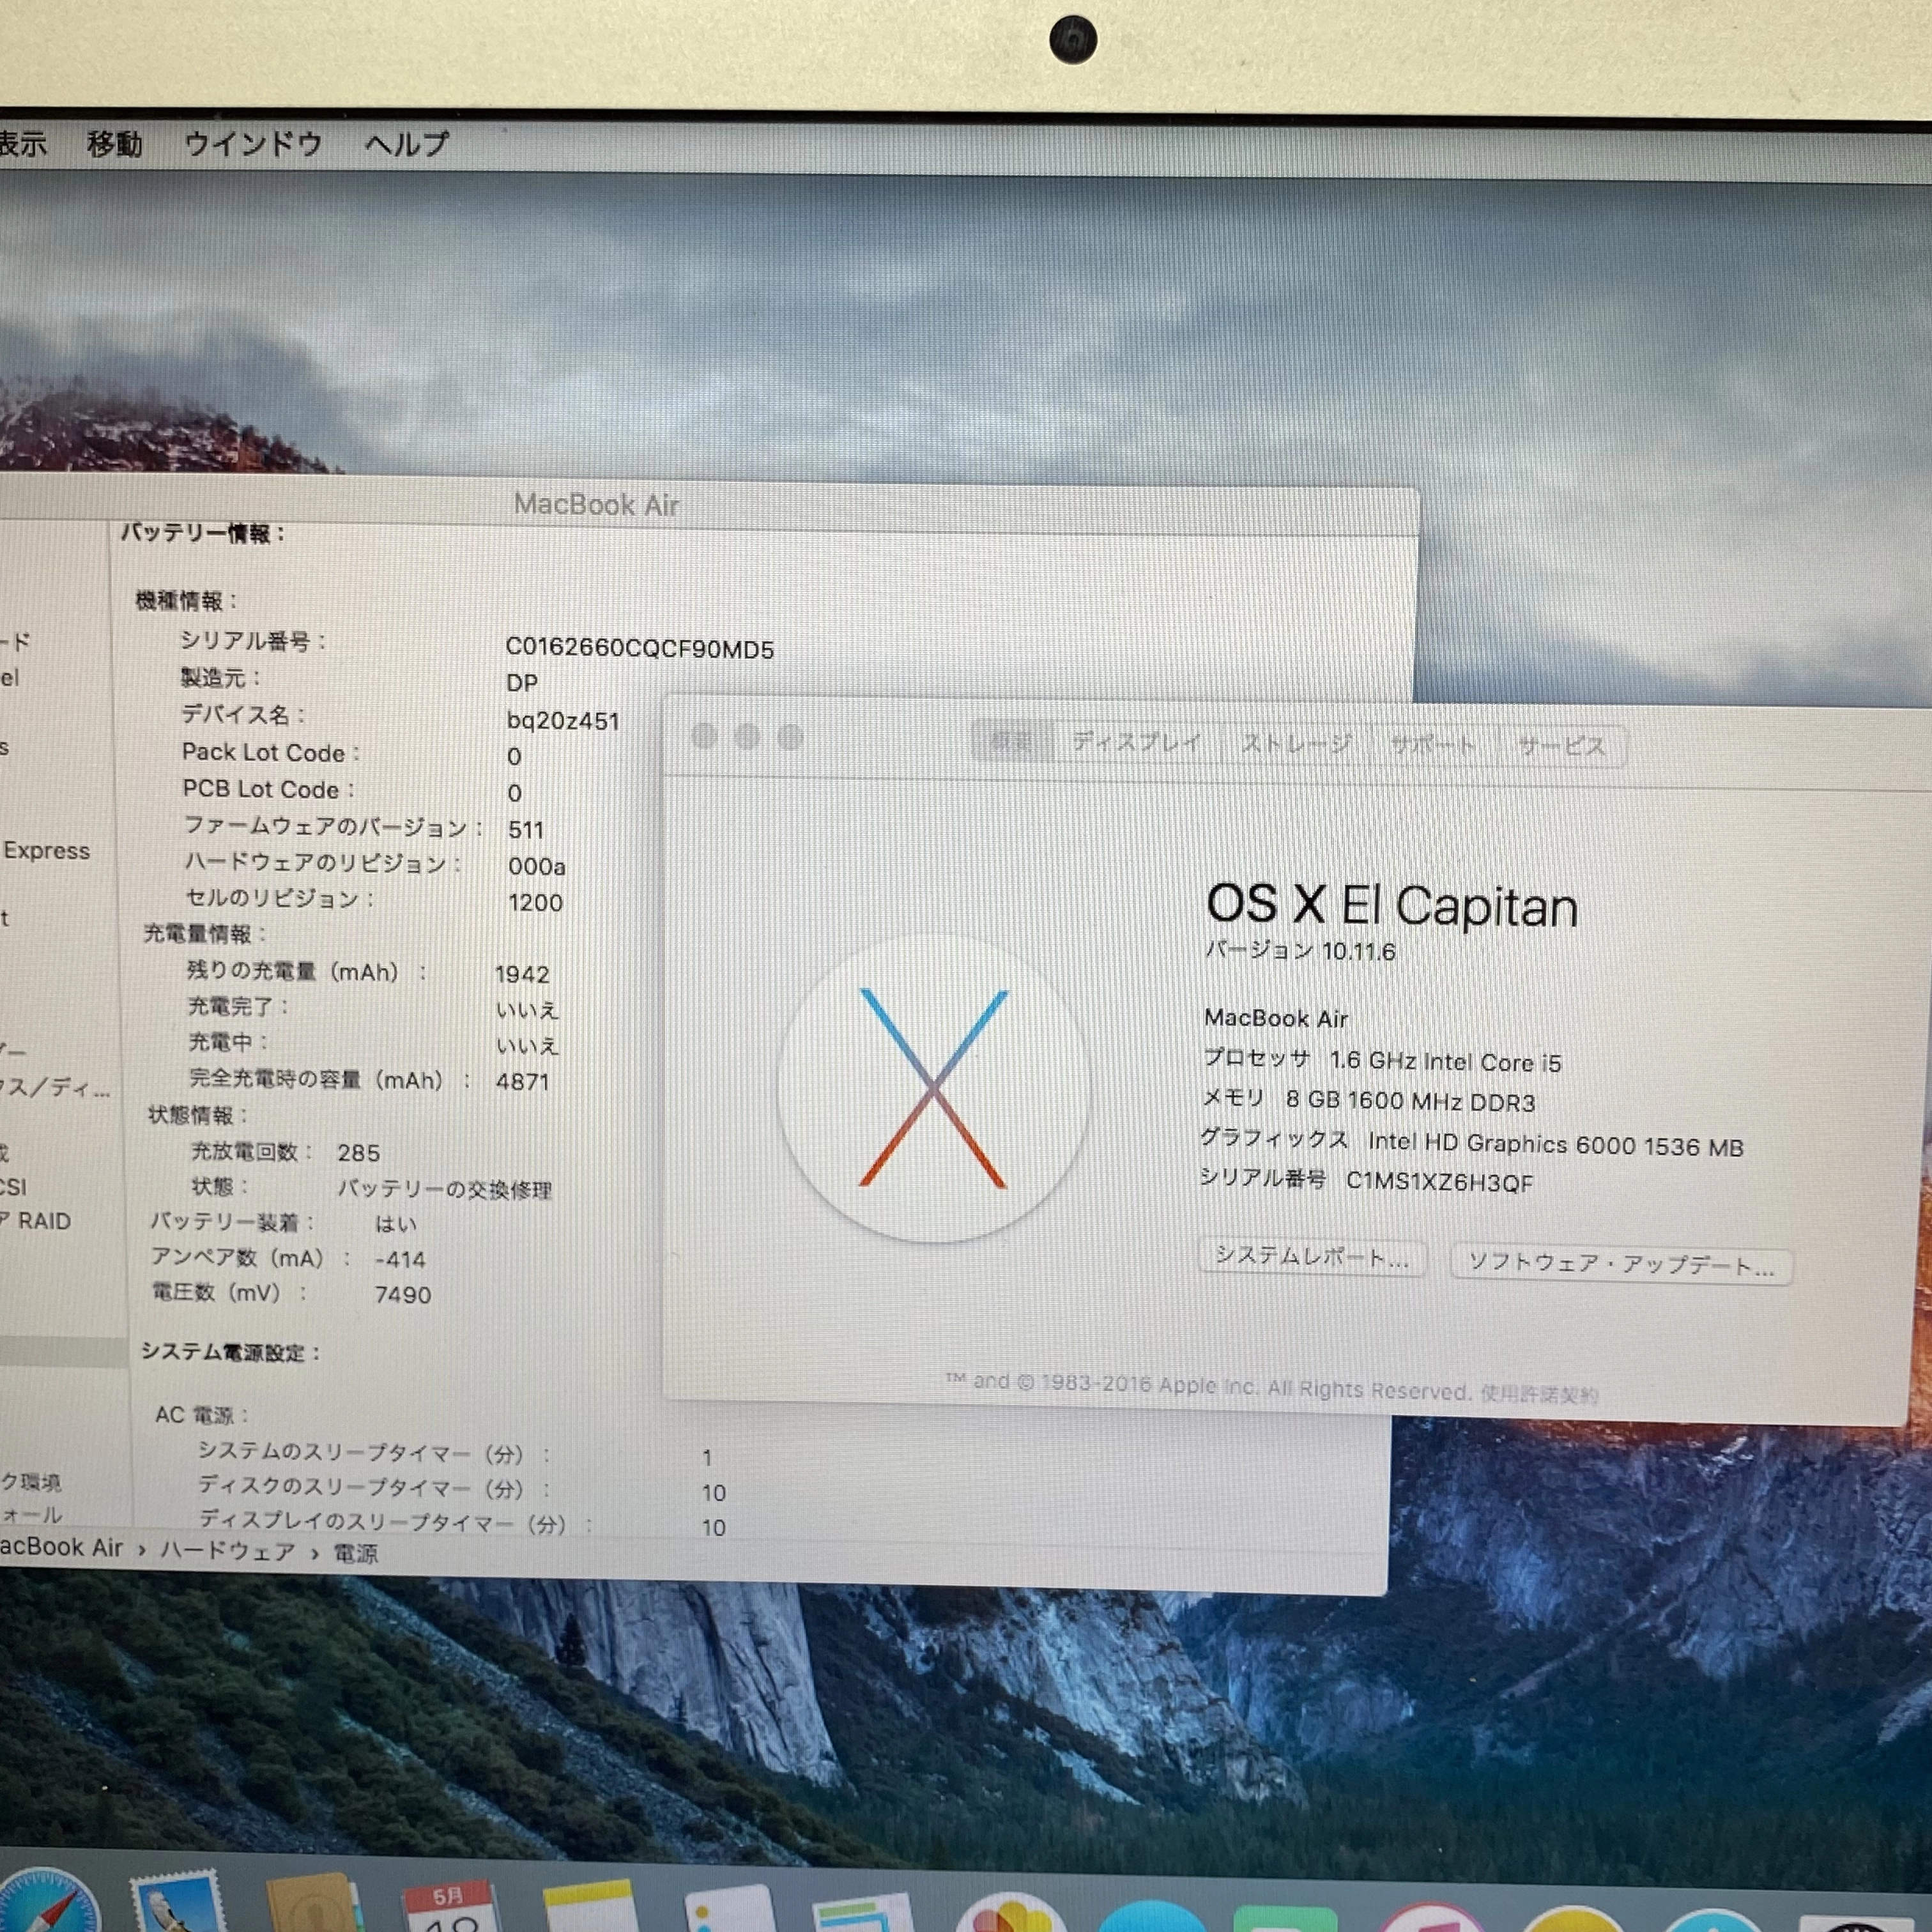Click the 充電完了 value いいえ
The image size is (1932, 1932).
pos(527,1010)
